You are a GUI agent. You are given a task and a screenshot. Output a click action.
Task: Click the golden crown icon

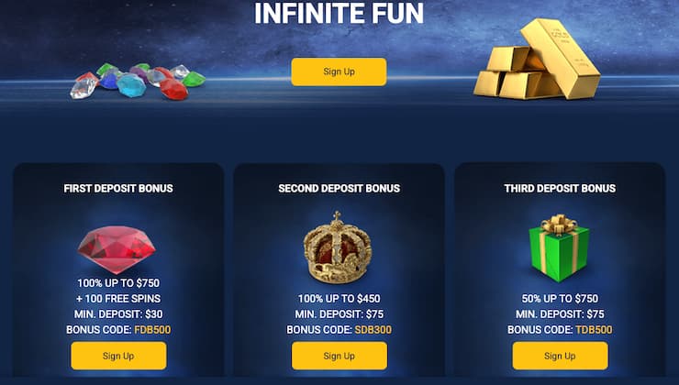(x=338, y=247)
